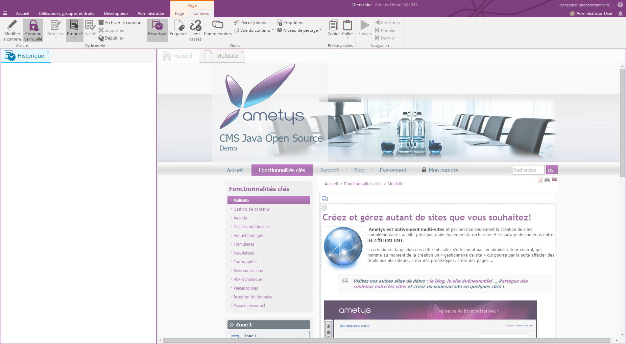Screen dimensions: 626x344
Task: Click Support in site navigation
Action: (330, 170)
